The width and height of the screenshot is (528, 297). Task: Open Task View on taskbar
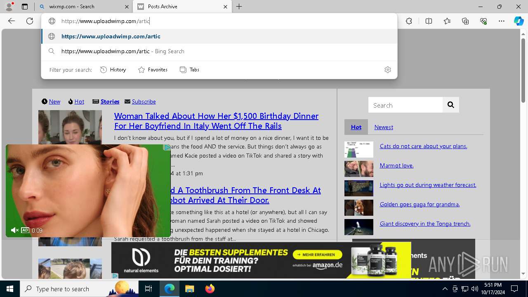point(148,289)
